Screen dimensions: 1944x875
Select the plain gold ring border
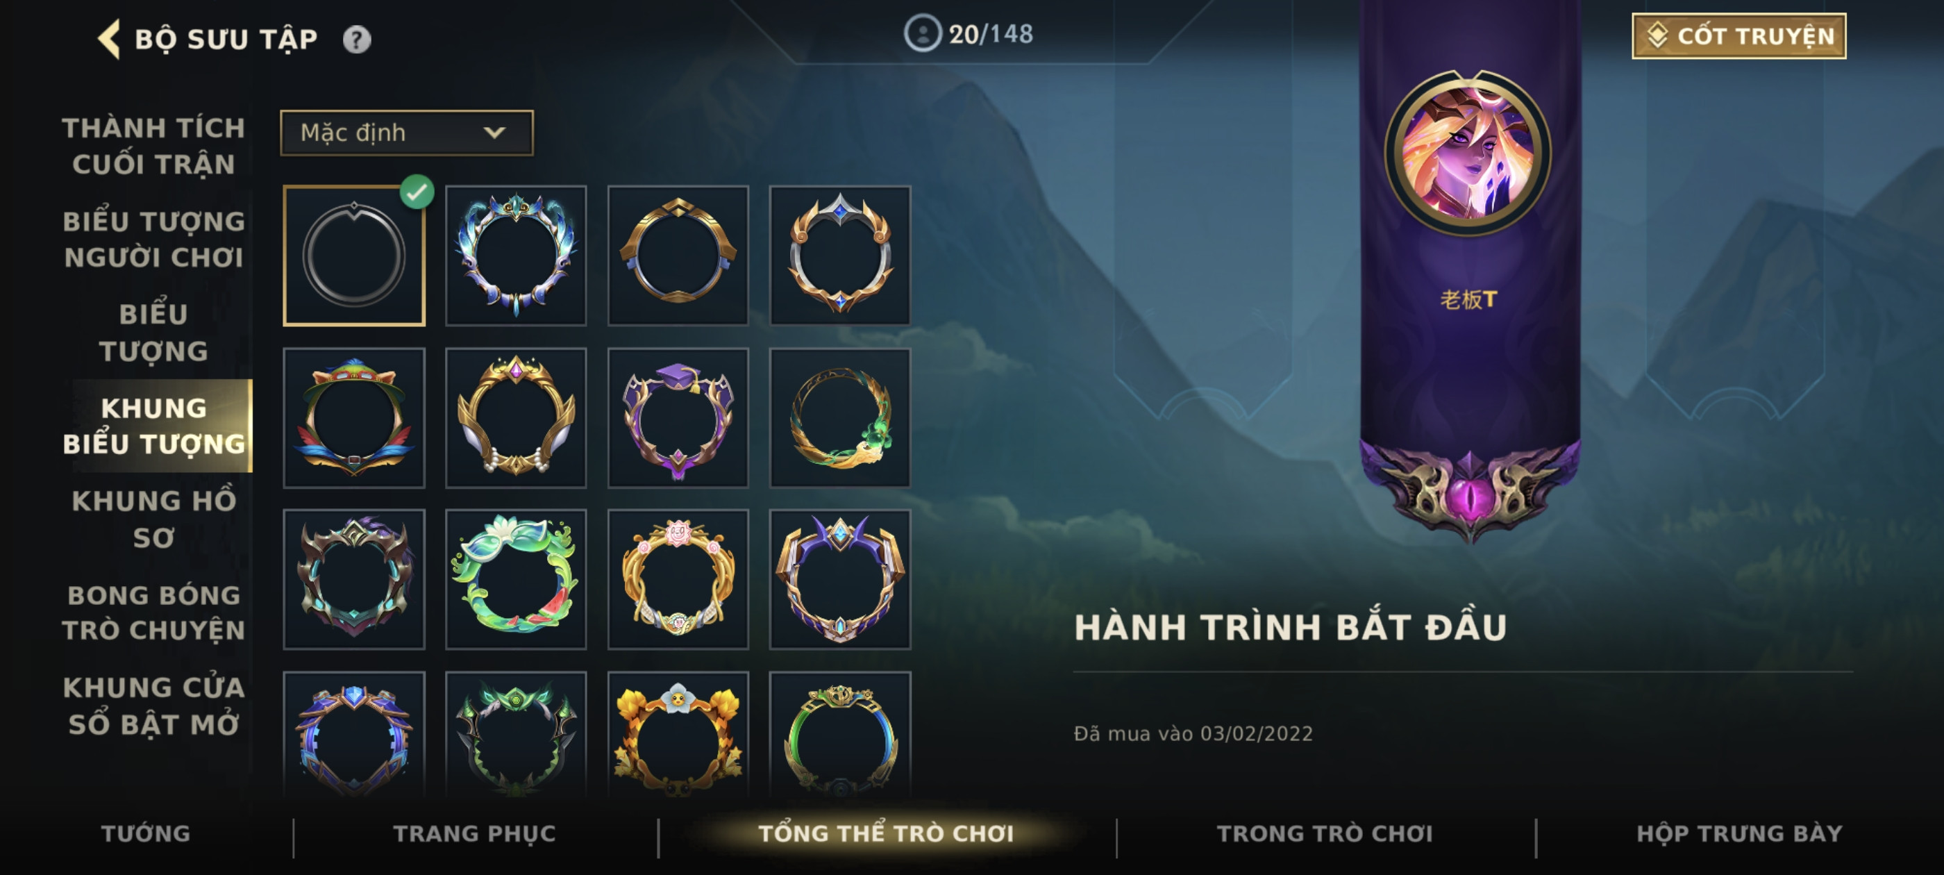click(678, 255)
